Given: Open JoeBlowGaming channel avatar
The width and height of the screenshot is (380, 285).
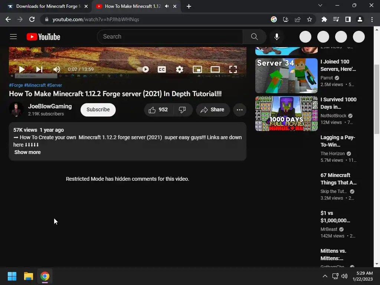Looking at the screenshot, I should (16, 109).
